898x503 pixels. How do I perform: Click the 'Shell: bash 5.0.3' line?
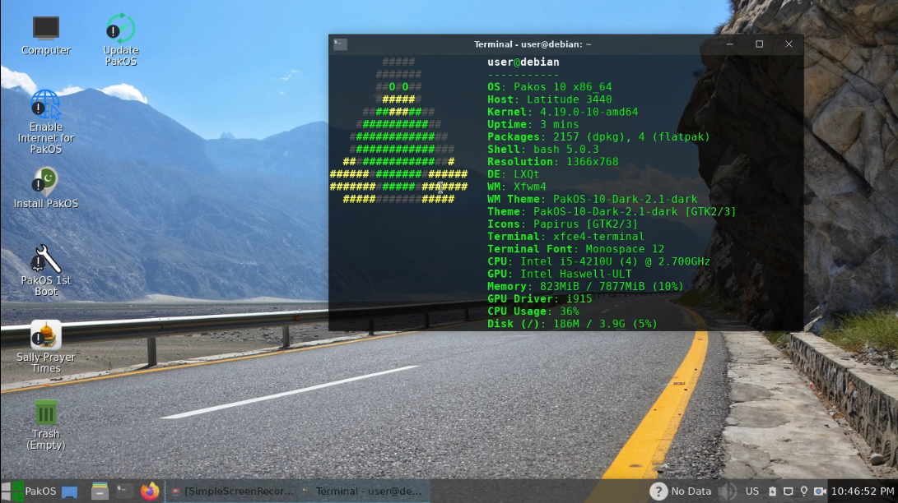(543, 150)
